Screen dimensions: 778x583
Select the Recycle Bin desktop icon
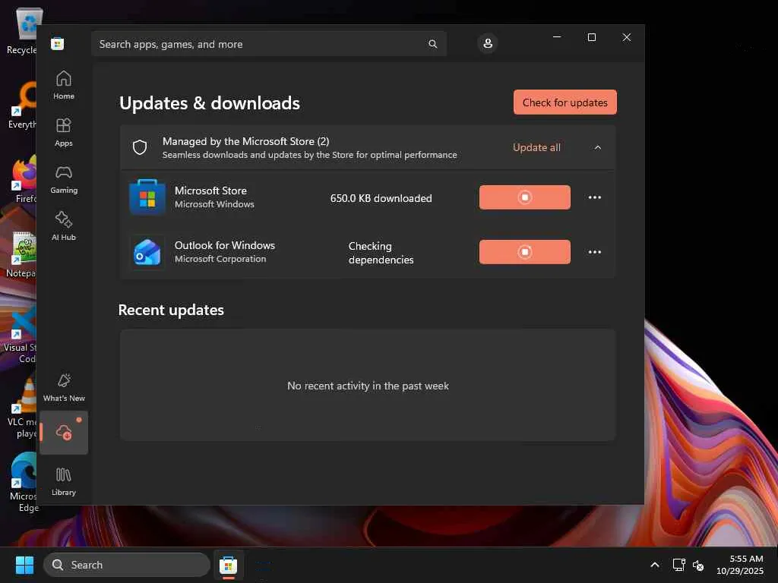[24, 30]
